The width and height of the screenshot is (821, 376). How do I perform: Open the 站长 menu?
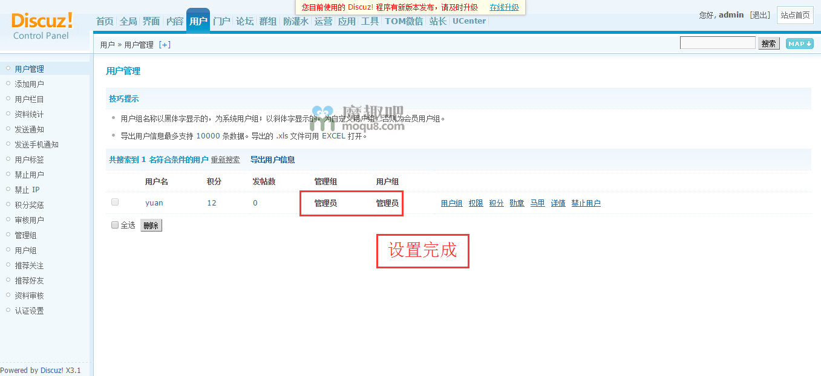click(437, 21)
